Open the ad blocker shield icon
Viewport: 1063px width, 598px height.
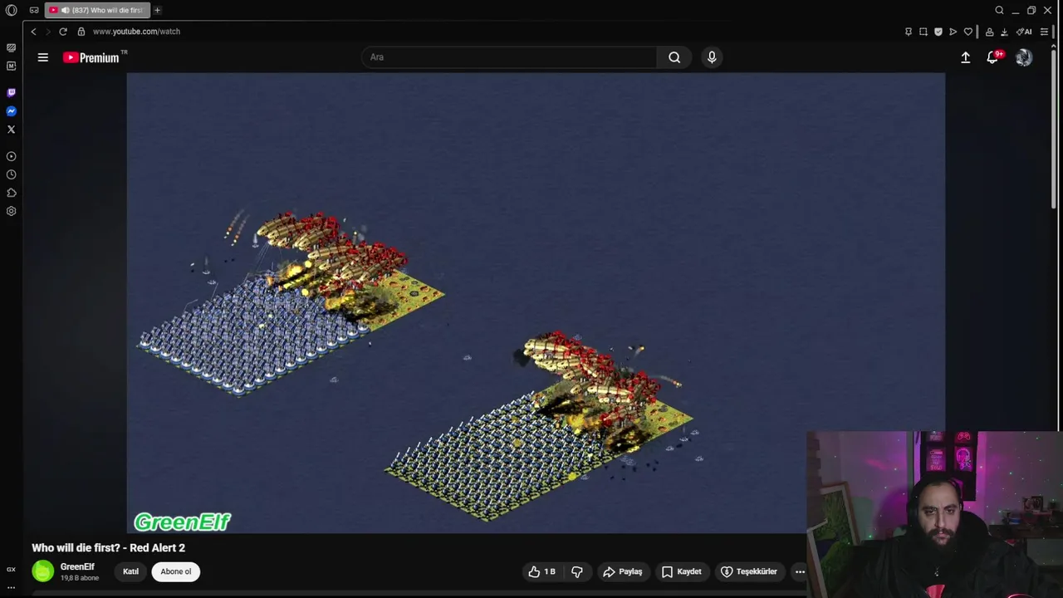pos(938,32)
